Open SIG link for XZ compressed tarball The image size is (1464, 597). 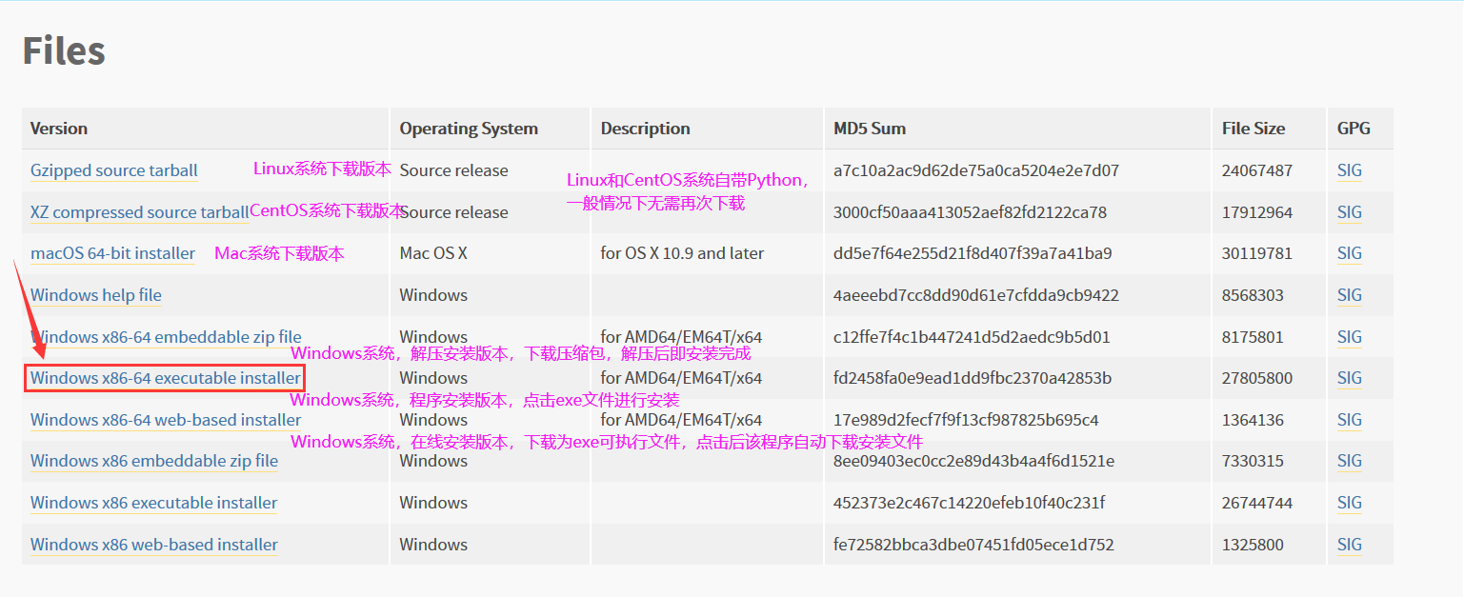tap(1350, 212)
